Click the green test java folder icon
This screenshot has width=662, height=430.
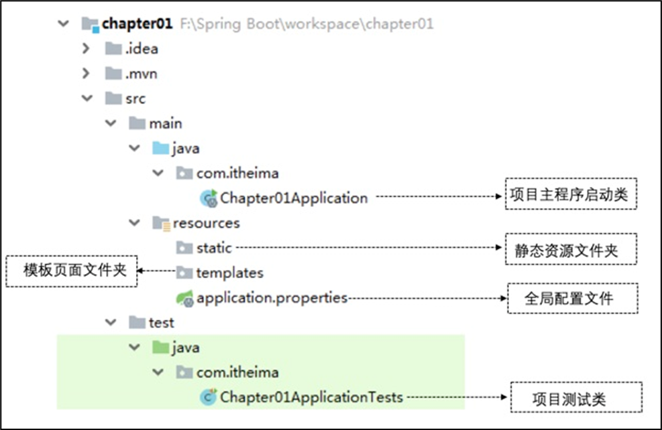160,348
